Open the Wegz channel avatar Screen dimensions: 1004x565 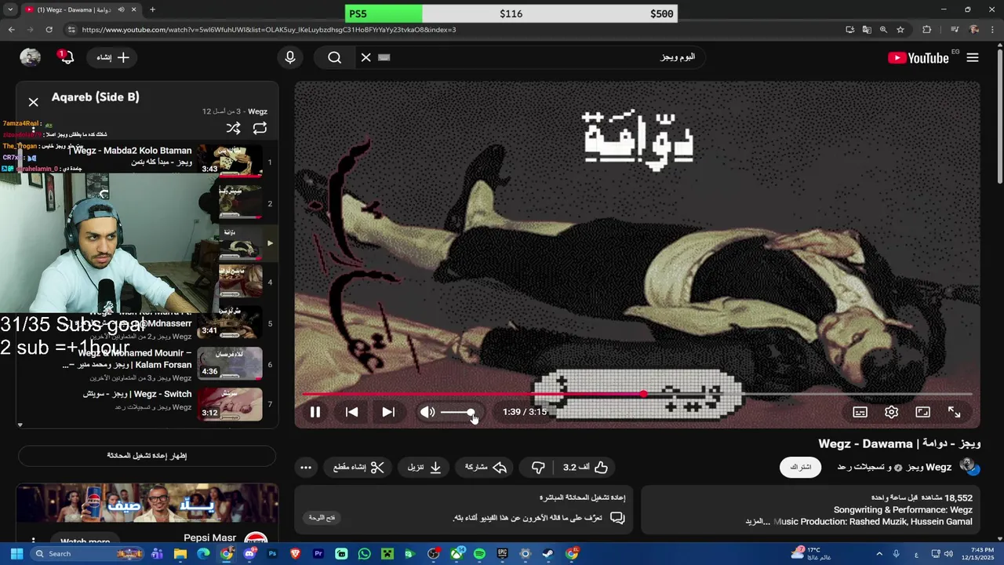point(969,466)
